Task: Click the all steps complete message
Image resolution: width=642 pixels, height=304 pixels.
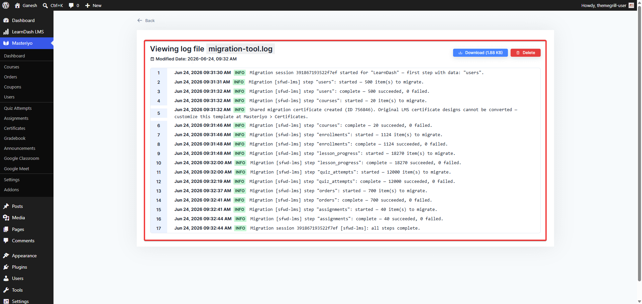Action: tap(335, 228)
